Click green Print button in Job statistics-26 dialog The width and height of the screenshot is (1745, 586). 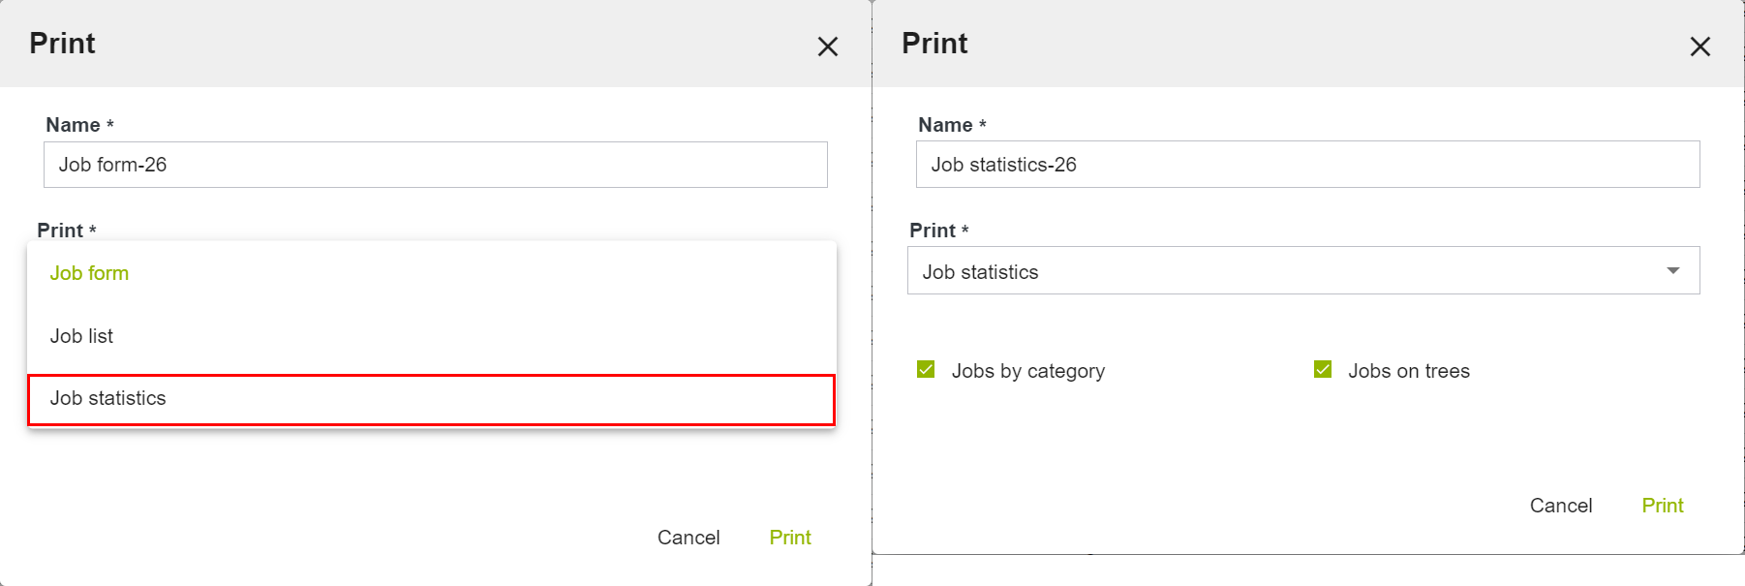coord(1662,506)
